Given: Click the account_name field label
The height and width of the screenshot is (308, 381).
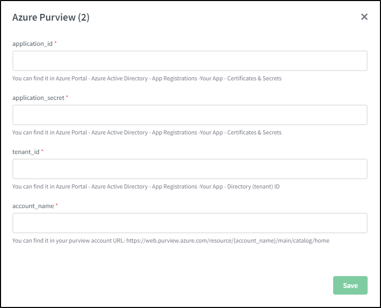Looking at the screenshot, I should tap(33, 206).
